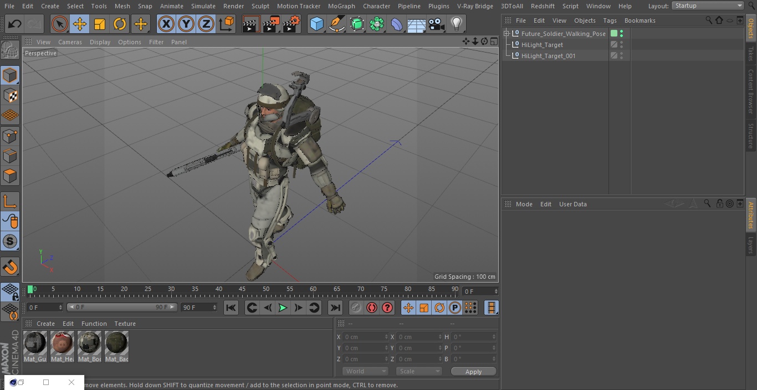Toggle X-axis lock
The width and height of the screenshot is (757, 390).
[x=166, y=24]
